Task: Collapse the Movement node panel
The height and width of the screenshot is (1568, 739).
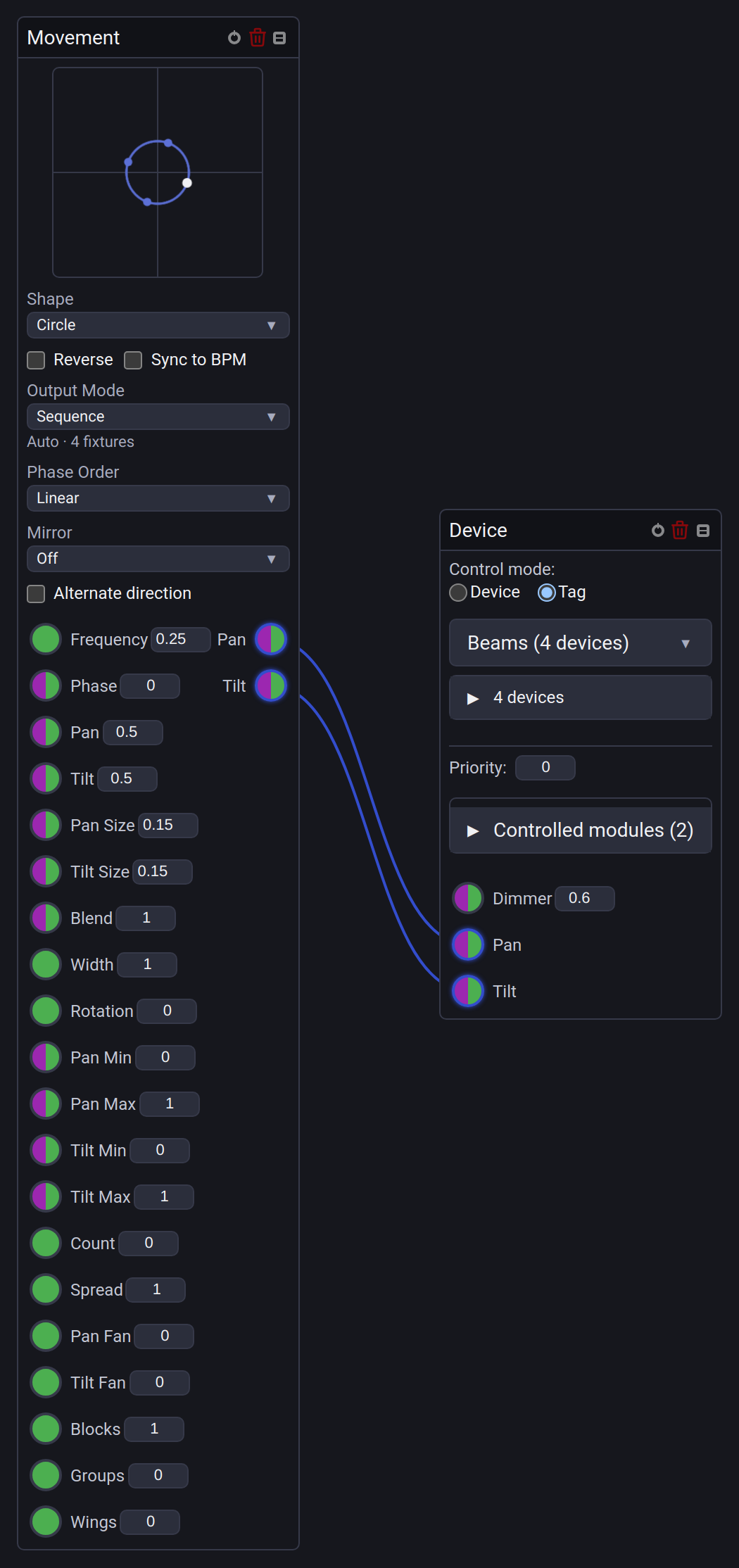Action: point(279,38)
